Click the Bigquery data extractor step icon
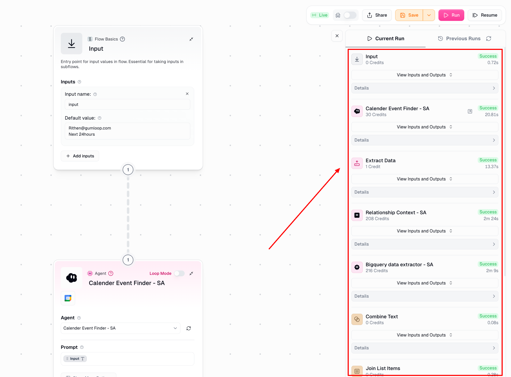 357,267
